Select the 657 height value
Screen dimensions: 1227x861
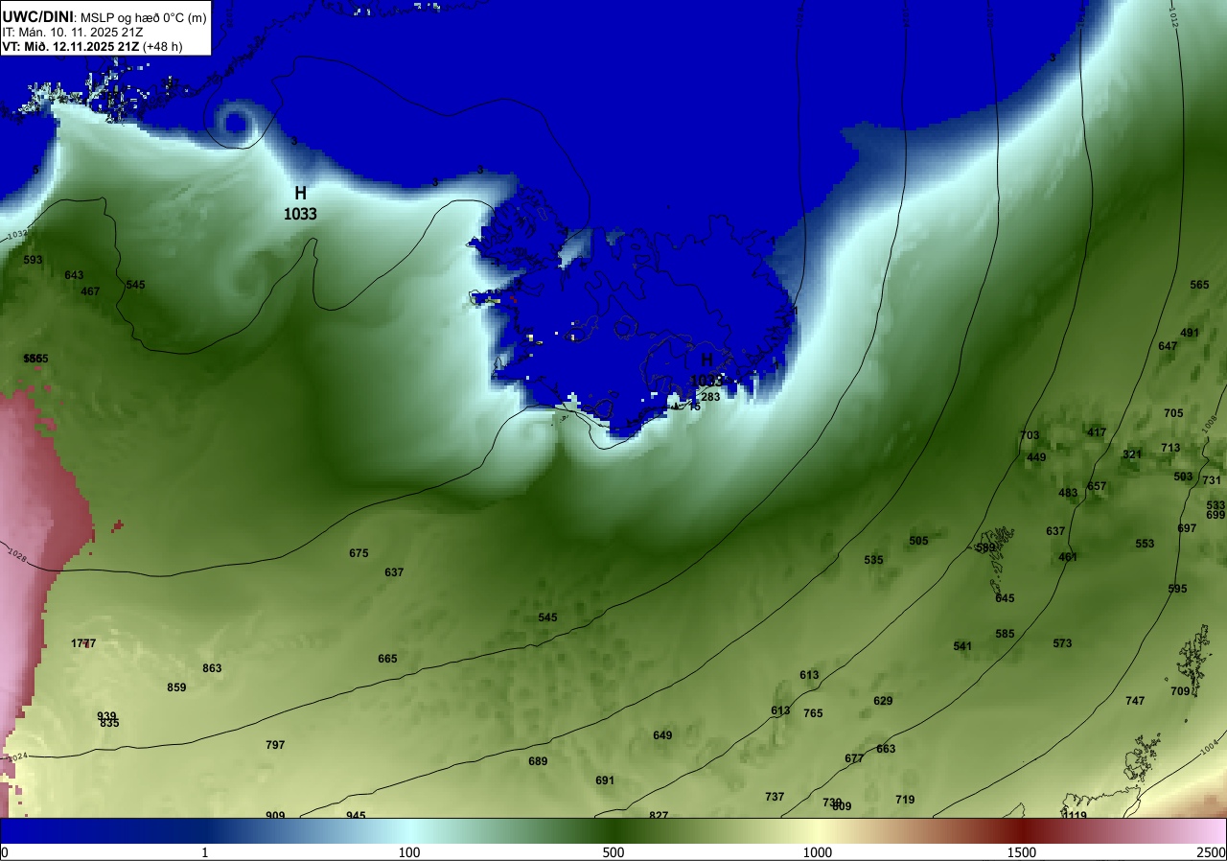point(1097,486)
